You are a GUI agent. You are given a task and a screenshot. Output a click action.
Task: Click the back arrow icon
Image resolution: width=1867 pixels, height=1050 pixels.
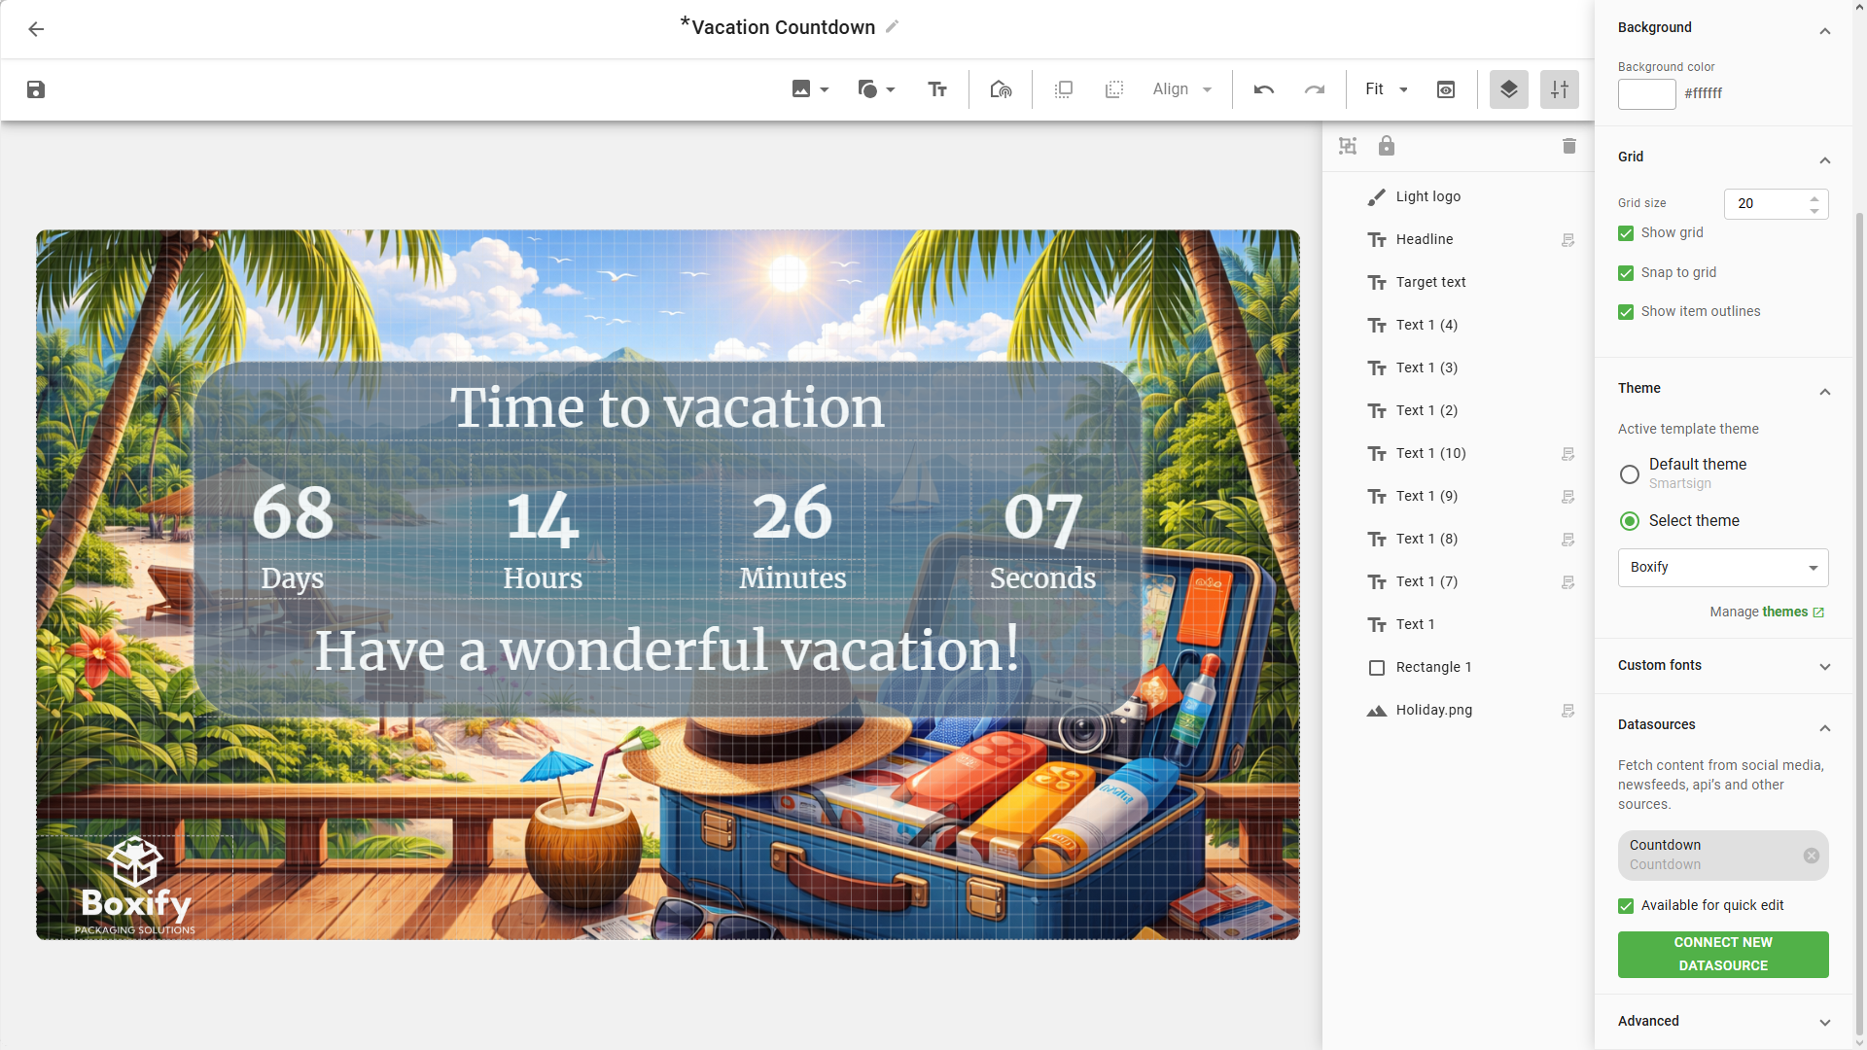pos(36,29)
